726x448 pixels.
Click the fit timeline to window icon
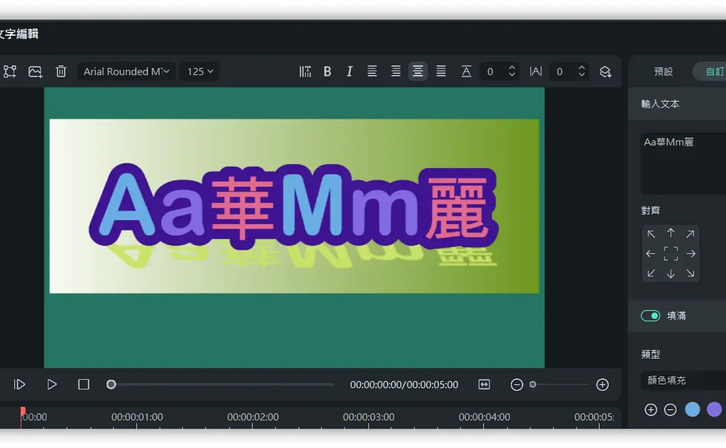click(484, 384)
